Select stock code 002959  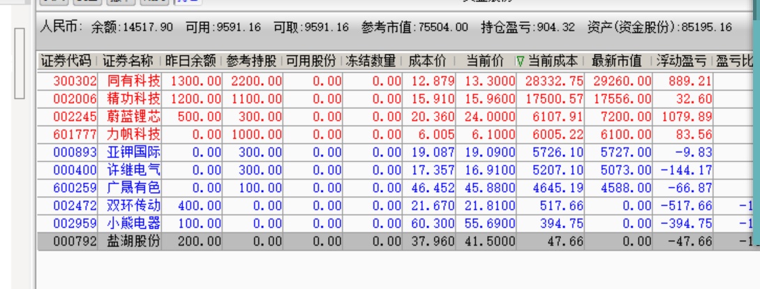pos(75,223)
